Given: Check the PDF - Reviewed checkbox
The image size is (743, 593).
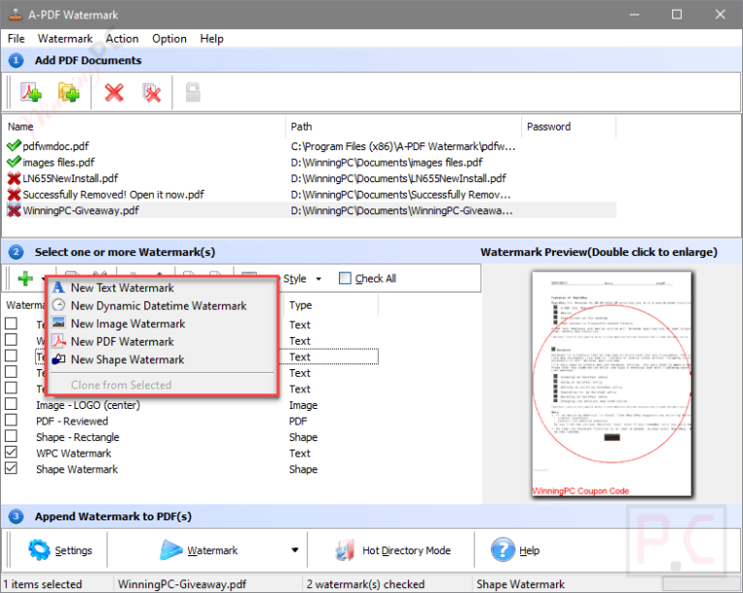Looking at the screenshot, I should tap(11, 420).
